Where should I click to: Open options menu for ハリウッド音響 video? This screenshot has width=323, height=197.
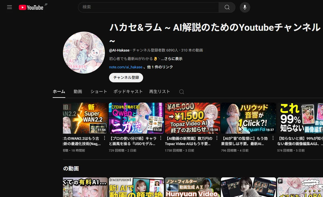[x=273, y=138]
